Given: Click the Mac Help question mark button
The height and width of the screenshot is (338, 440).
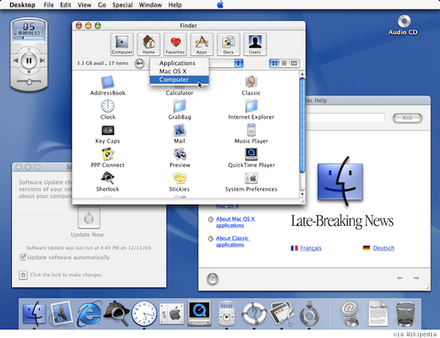Looking at the screenshot, I should (x=213, y=279).
